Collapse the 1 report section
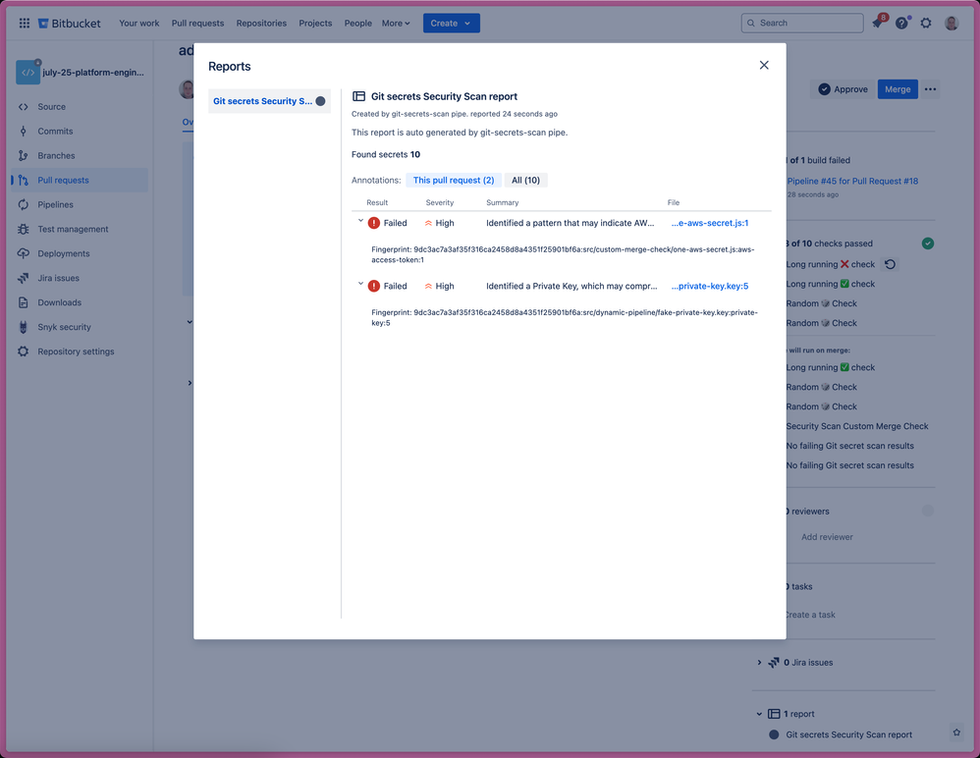Image resolution: width=980 pixels, height=758 pixels. [x=759, y=714]
